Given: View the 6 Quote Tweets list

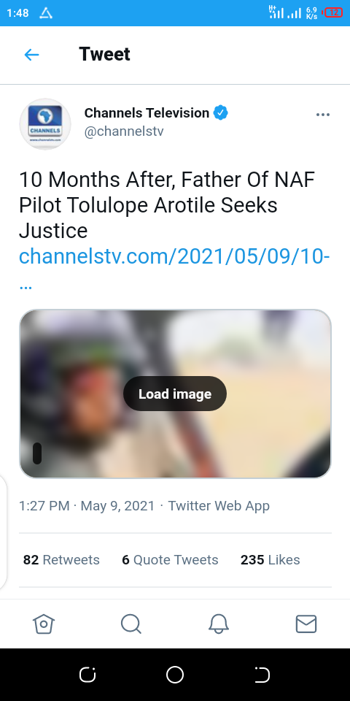Looking at the screenshot, I should point(170,560).
